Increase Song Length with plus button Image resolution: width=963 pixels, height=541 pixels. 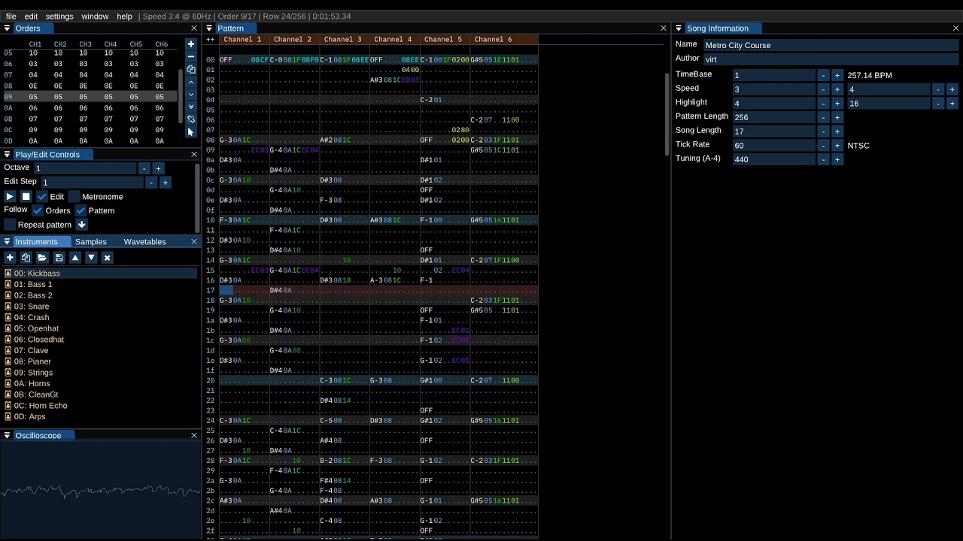pos(837,131)
